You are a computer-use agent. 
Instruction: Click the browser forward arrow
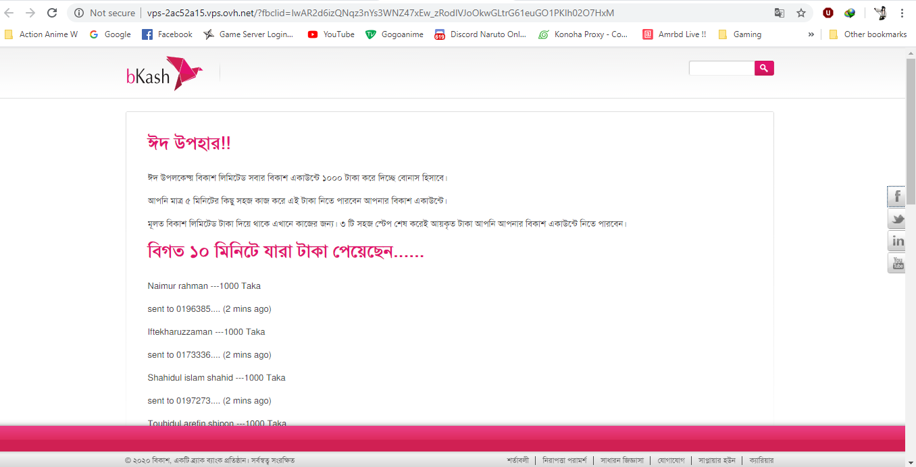[x=30, y=13]
